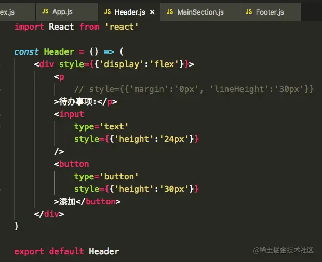Click the JS icon on Footer.js tab
This screenshot has height=262, width=322.
249,12
